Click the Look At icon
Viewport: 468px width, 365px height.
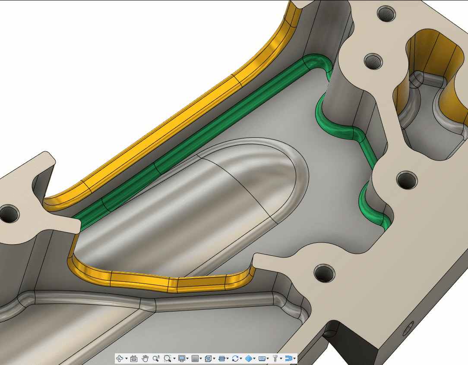(x=134, y=359)
